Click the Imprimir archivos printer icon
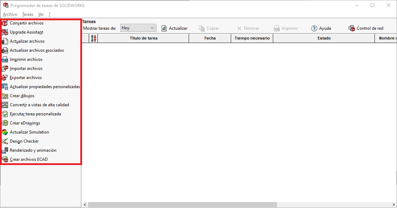397x208 pixels. coord(5,59)
